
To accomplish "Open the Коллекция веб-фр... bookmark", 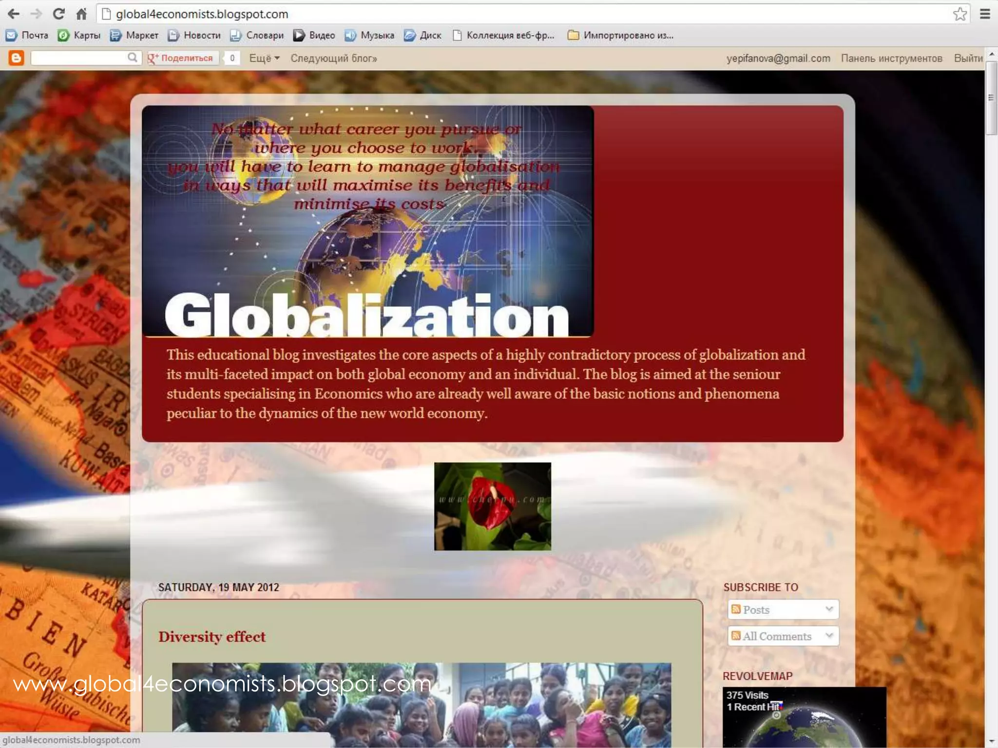I will pos(503,35).
